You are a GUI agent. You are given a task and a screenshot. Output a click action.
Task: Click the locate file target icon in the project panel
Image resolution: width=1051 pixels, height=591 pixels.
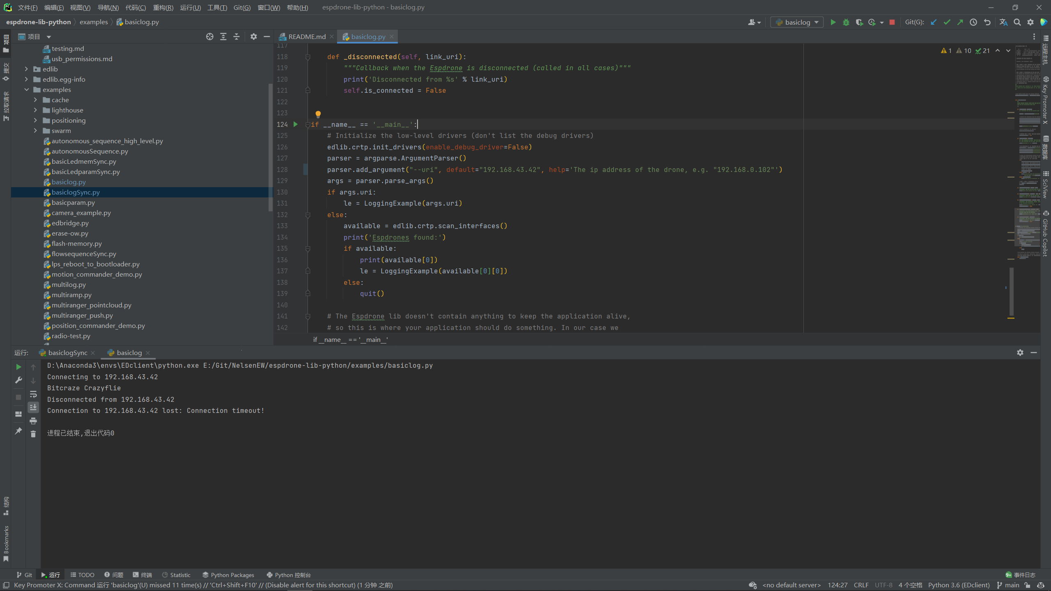pyautogui.click(x=210, y=37)
